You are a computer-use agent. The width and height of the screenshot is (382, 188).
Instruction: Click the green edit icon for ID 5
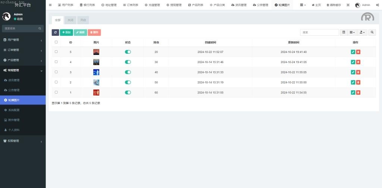353,52
